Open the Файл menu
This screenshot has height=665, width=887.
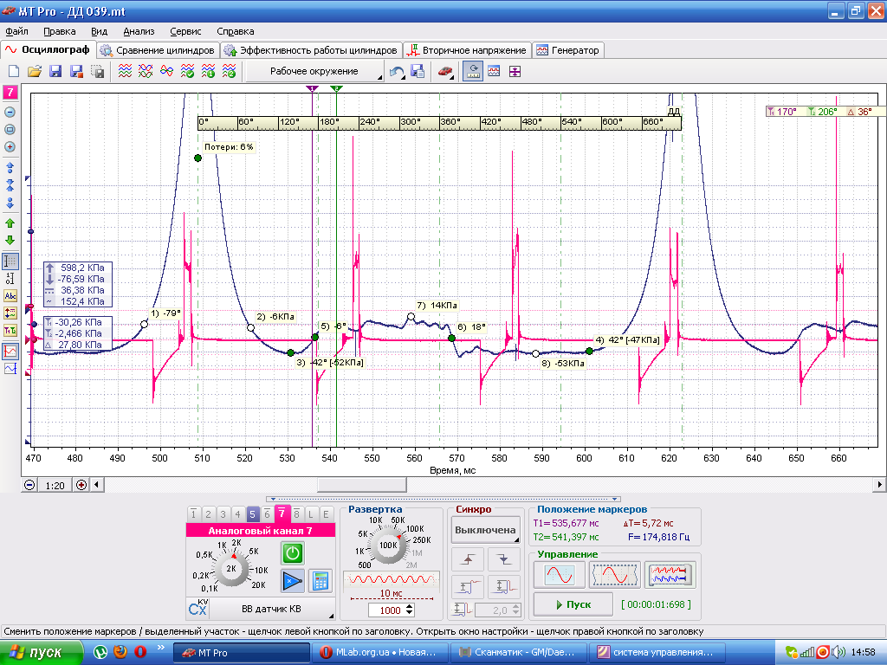click(x=17, y=32)
